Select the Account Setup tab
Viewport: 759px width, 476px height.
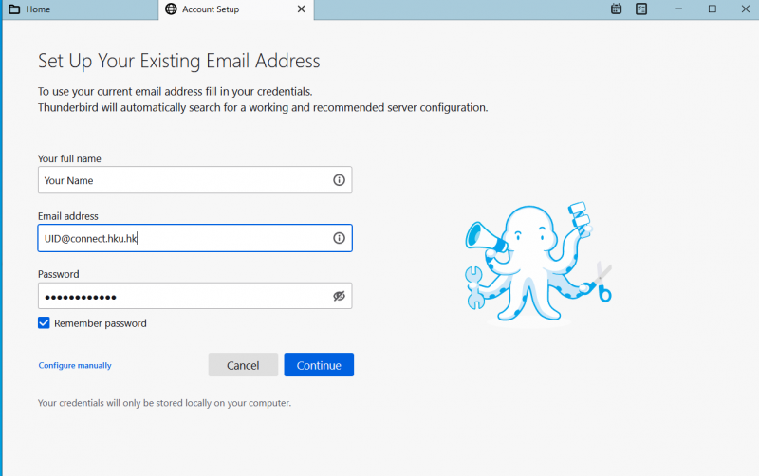pyautogui.click(x=236, y=9)
